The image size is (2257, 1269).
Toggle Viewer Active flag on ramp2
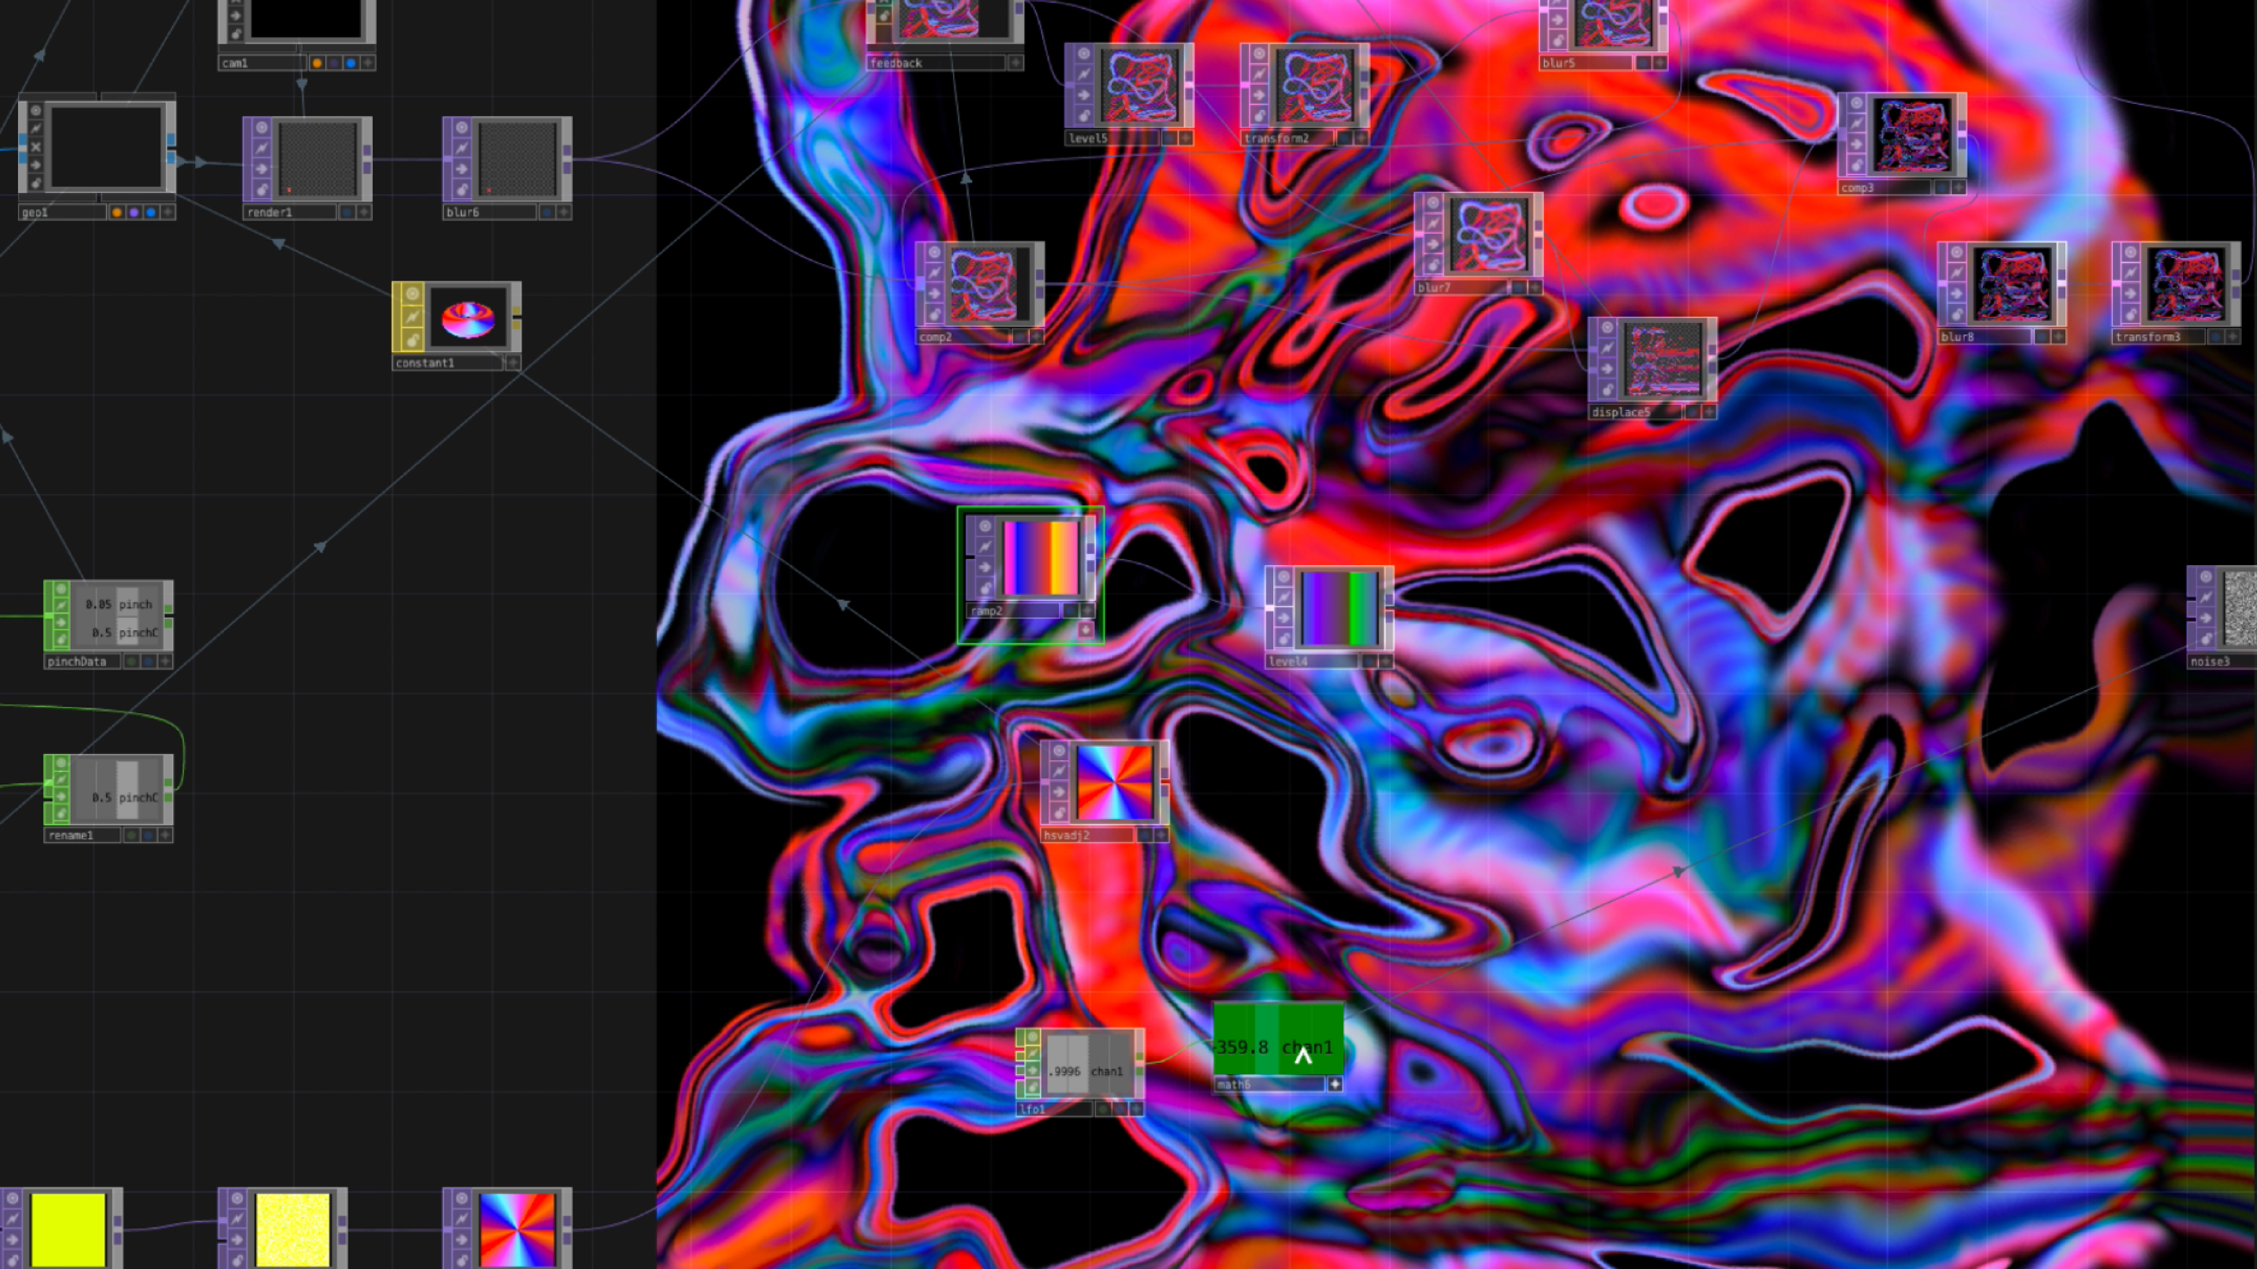[985, 526]
